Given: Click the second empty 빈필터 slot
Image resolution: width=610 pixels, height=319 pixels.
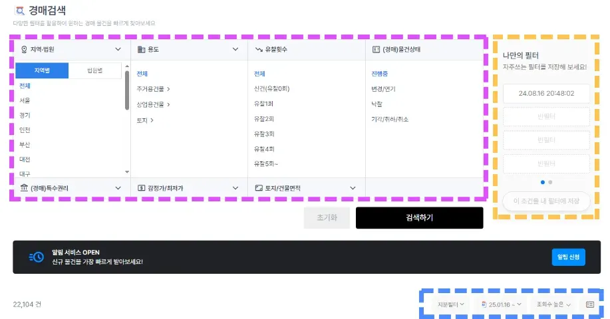Looking at the screenshot, I should [x=546, y=140].
